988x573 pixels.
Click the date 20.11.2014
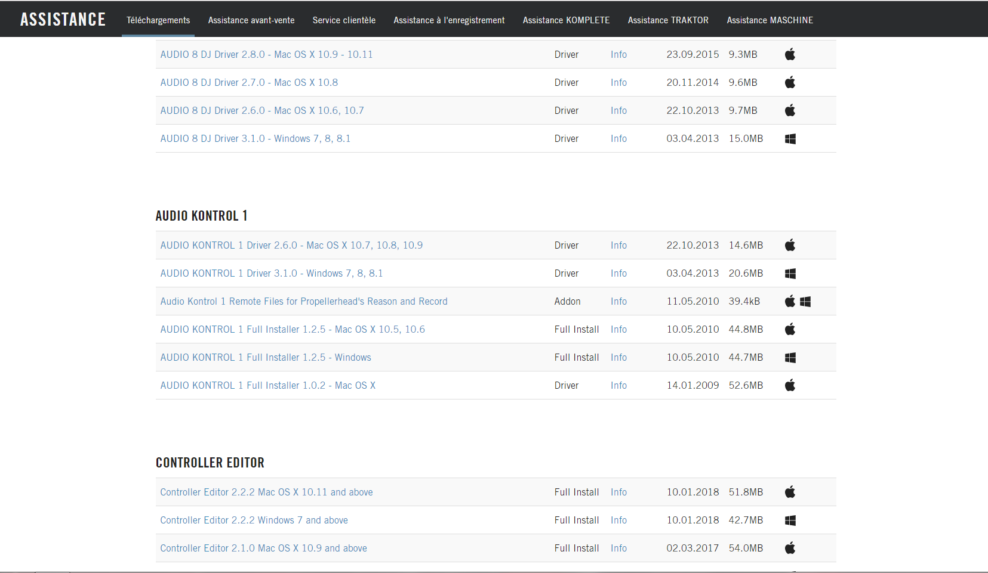pos(692,82)
